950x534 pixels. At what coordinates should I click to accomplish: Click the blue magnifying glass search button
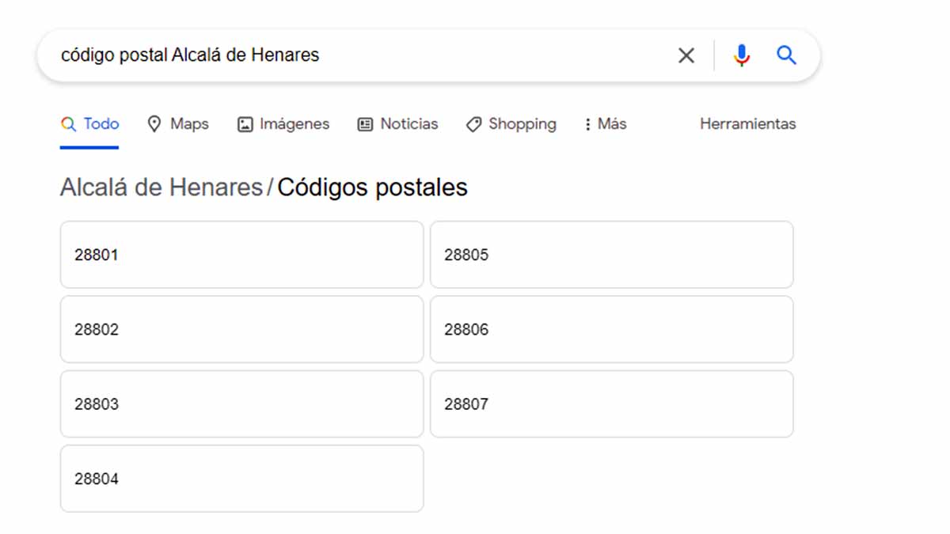[786, 55]
